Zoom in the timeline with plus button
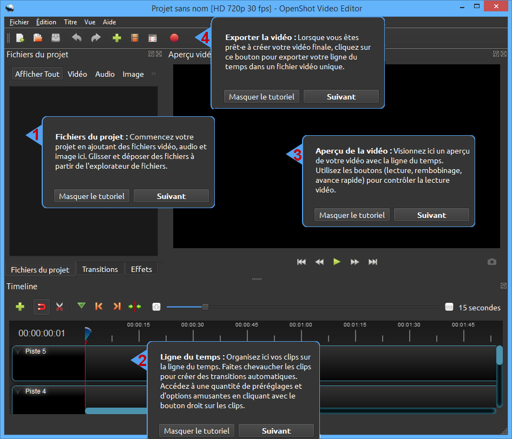The width and height of the screenshot is (512, 439). [156, 307]
